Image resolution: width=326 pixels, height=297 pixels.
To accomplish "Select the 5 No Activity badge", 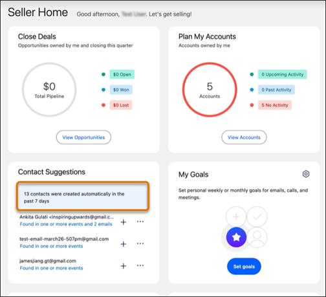I will click(x=275, y=105).
